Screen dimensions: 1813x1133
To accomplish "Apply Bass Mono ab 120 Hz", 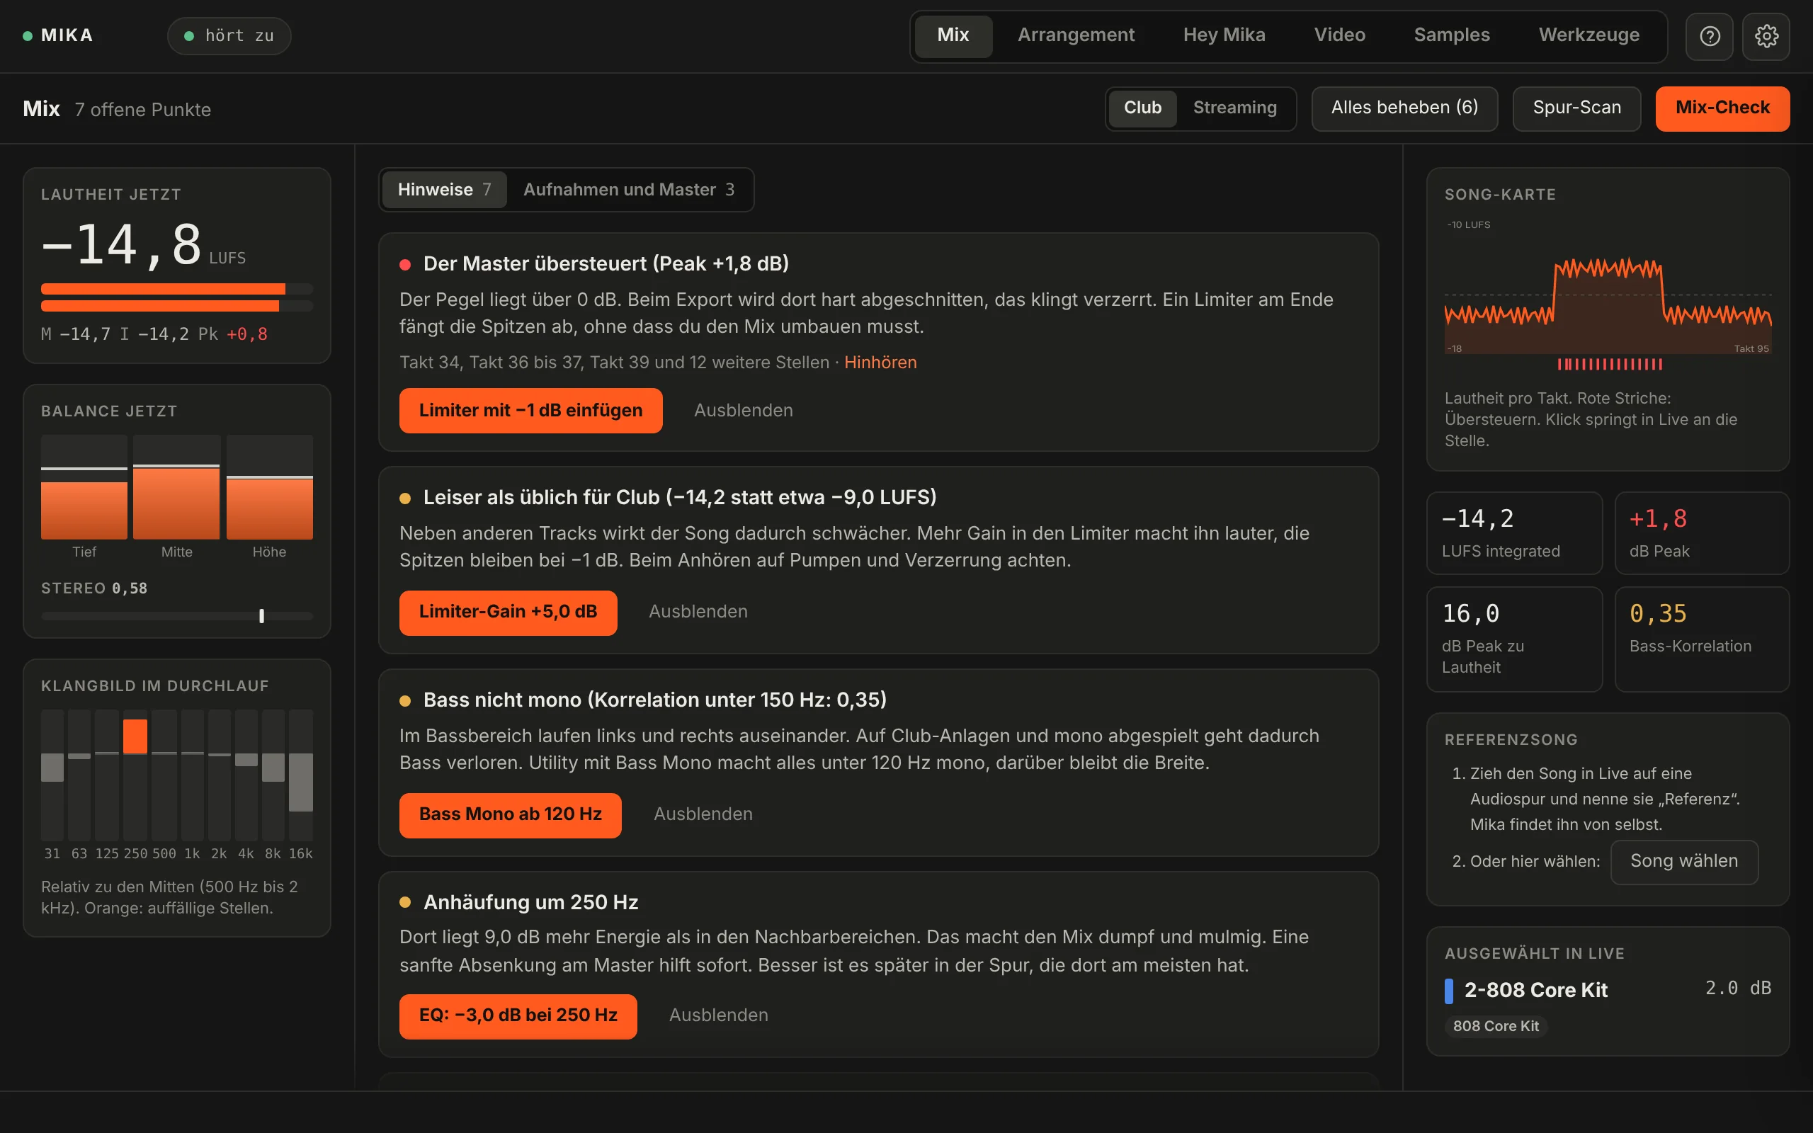I will tap(510, 814).
